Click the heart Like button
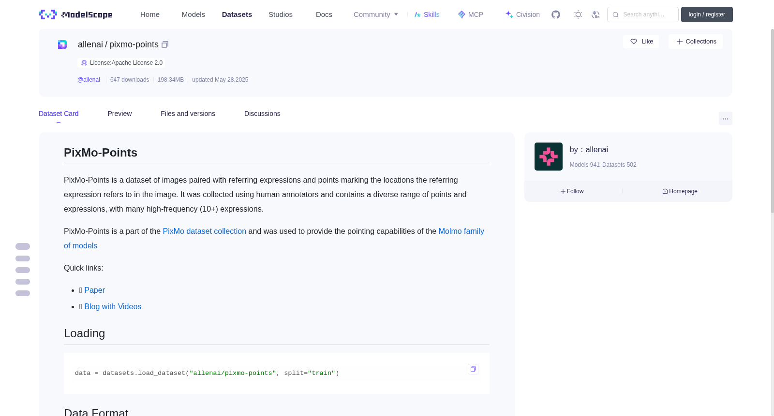This screenshot has width=774, height=416. (641, 42)
